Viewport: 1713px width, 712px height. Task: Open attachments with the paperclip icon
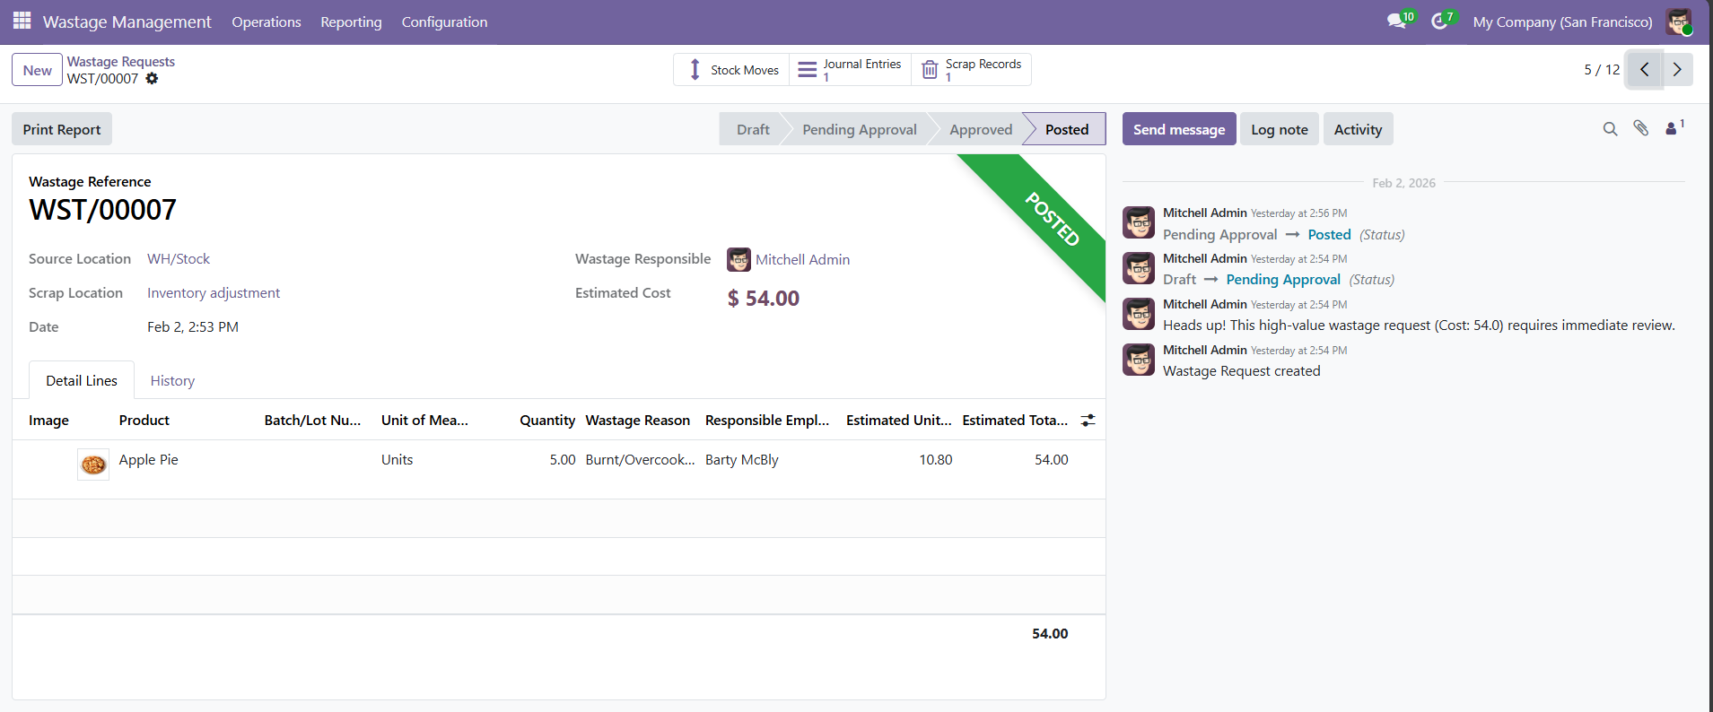[x=1640, y=129]
